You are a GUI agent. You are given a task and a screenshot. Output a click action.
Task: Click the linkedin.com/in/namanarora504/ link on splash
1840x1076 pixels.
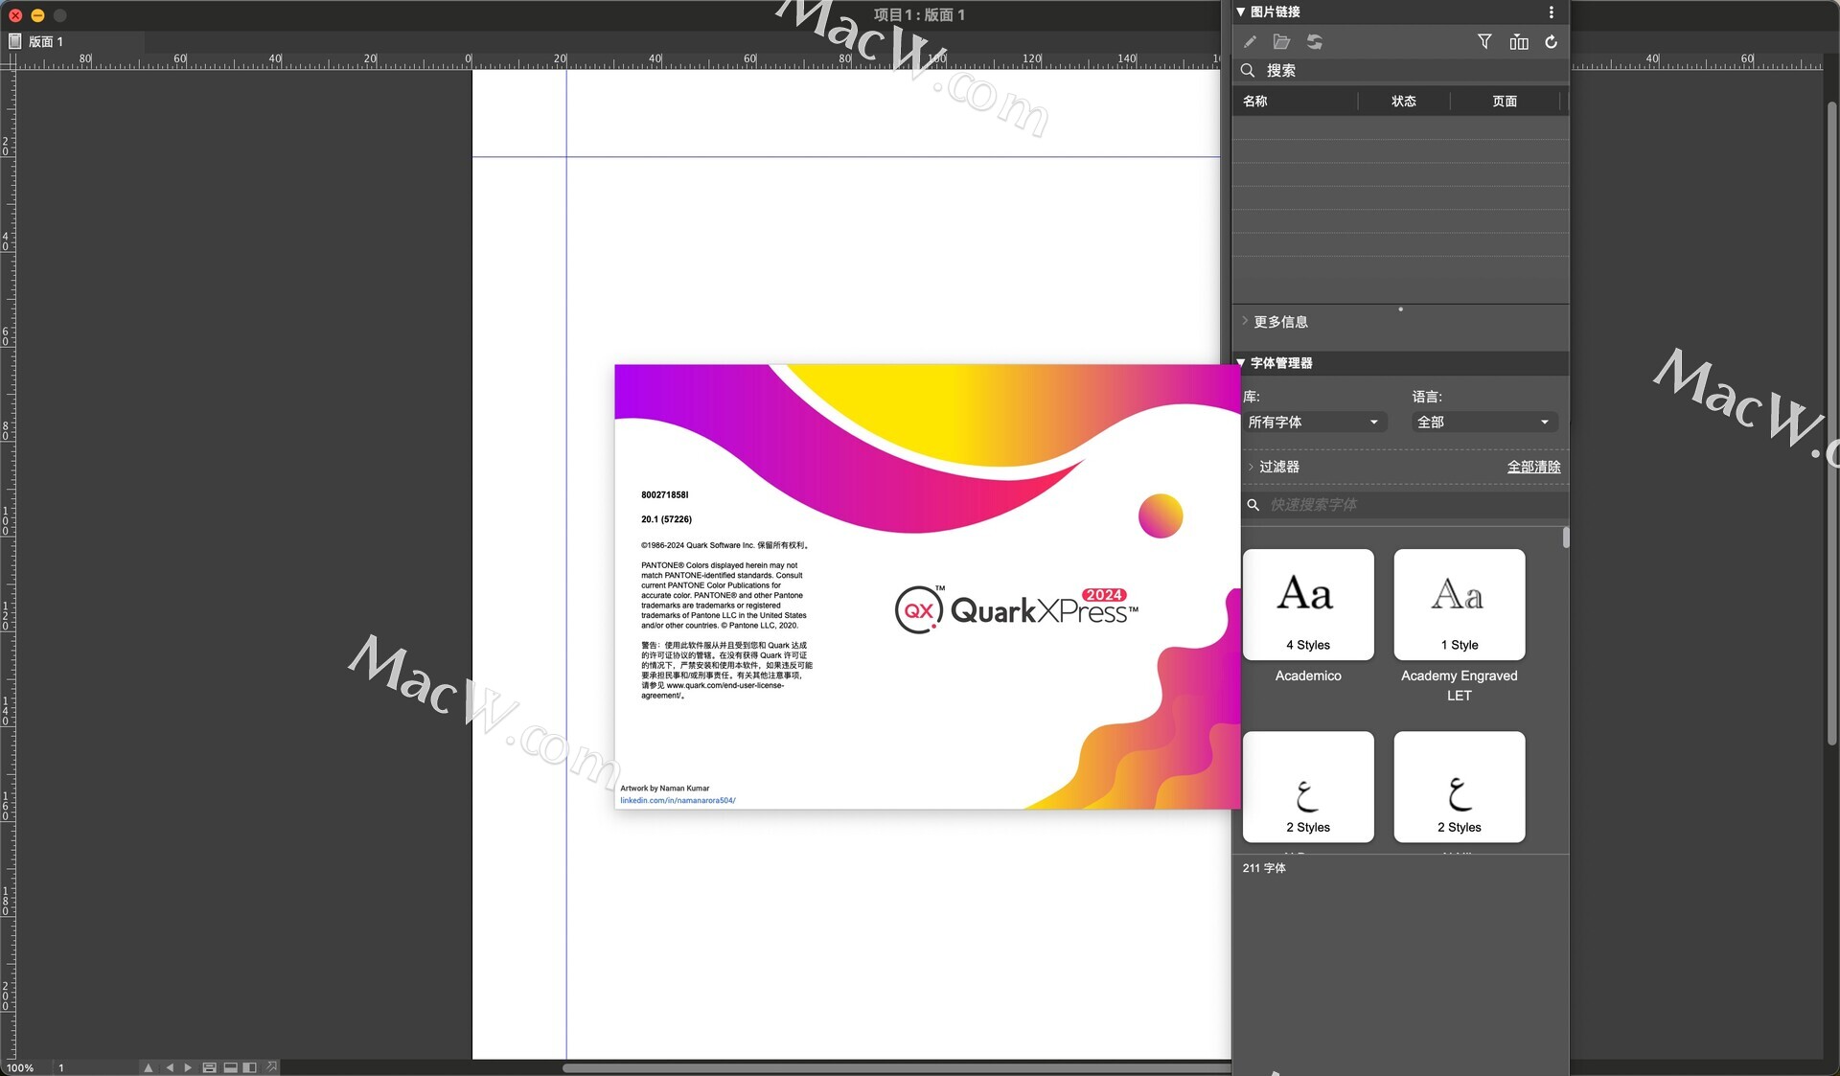click(678, 800)
